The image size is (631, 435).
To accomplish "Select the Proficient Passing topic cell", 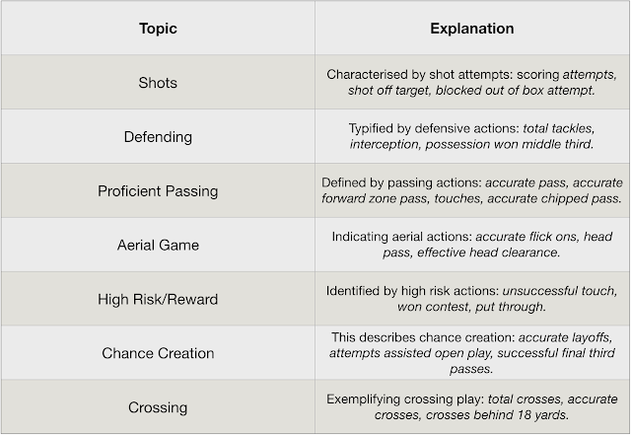I will click(x=158, y=190).
